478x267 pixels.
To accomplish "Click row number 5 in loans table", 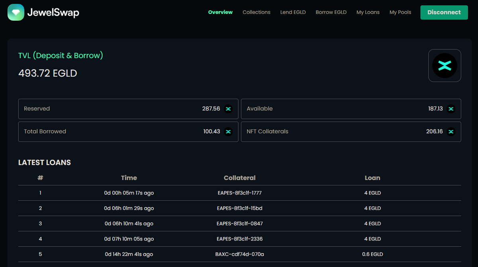I will pos(40,254).
